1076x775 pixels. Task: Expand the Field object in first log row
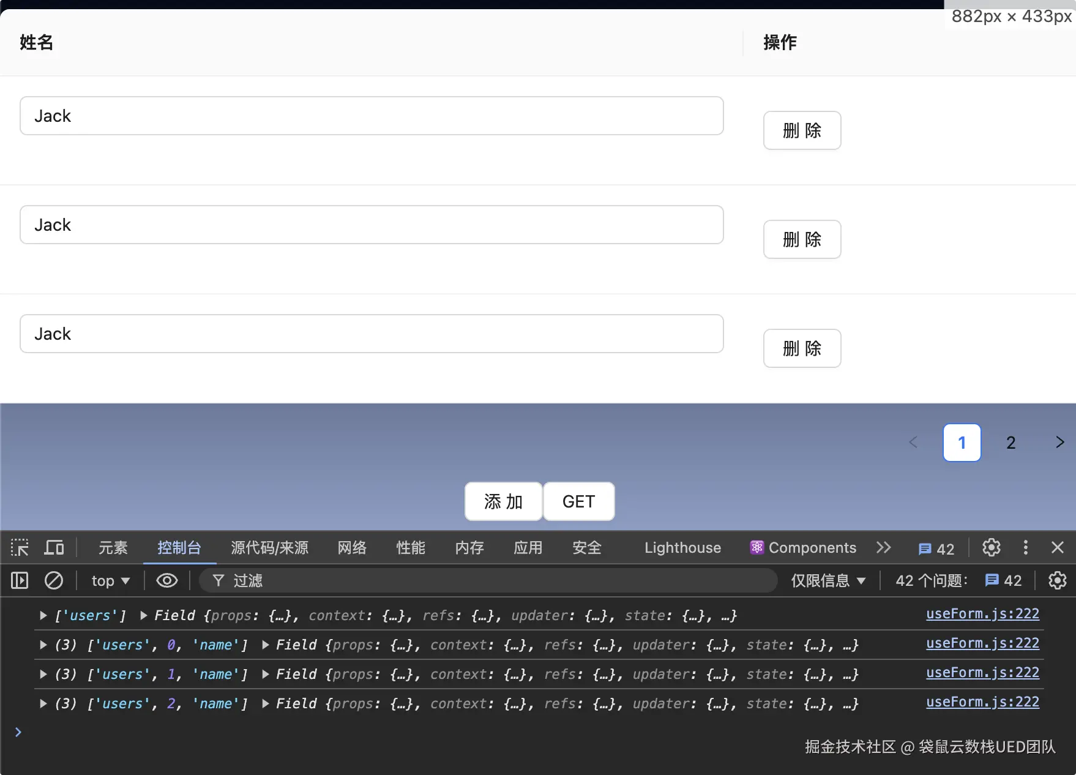tap(144, 615)
